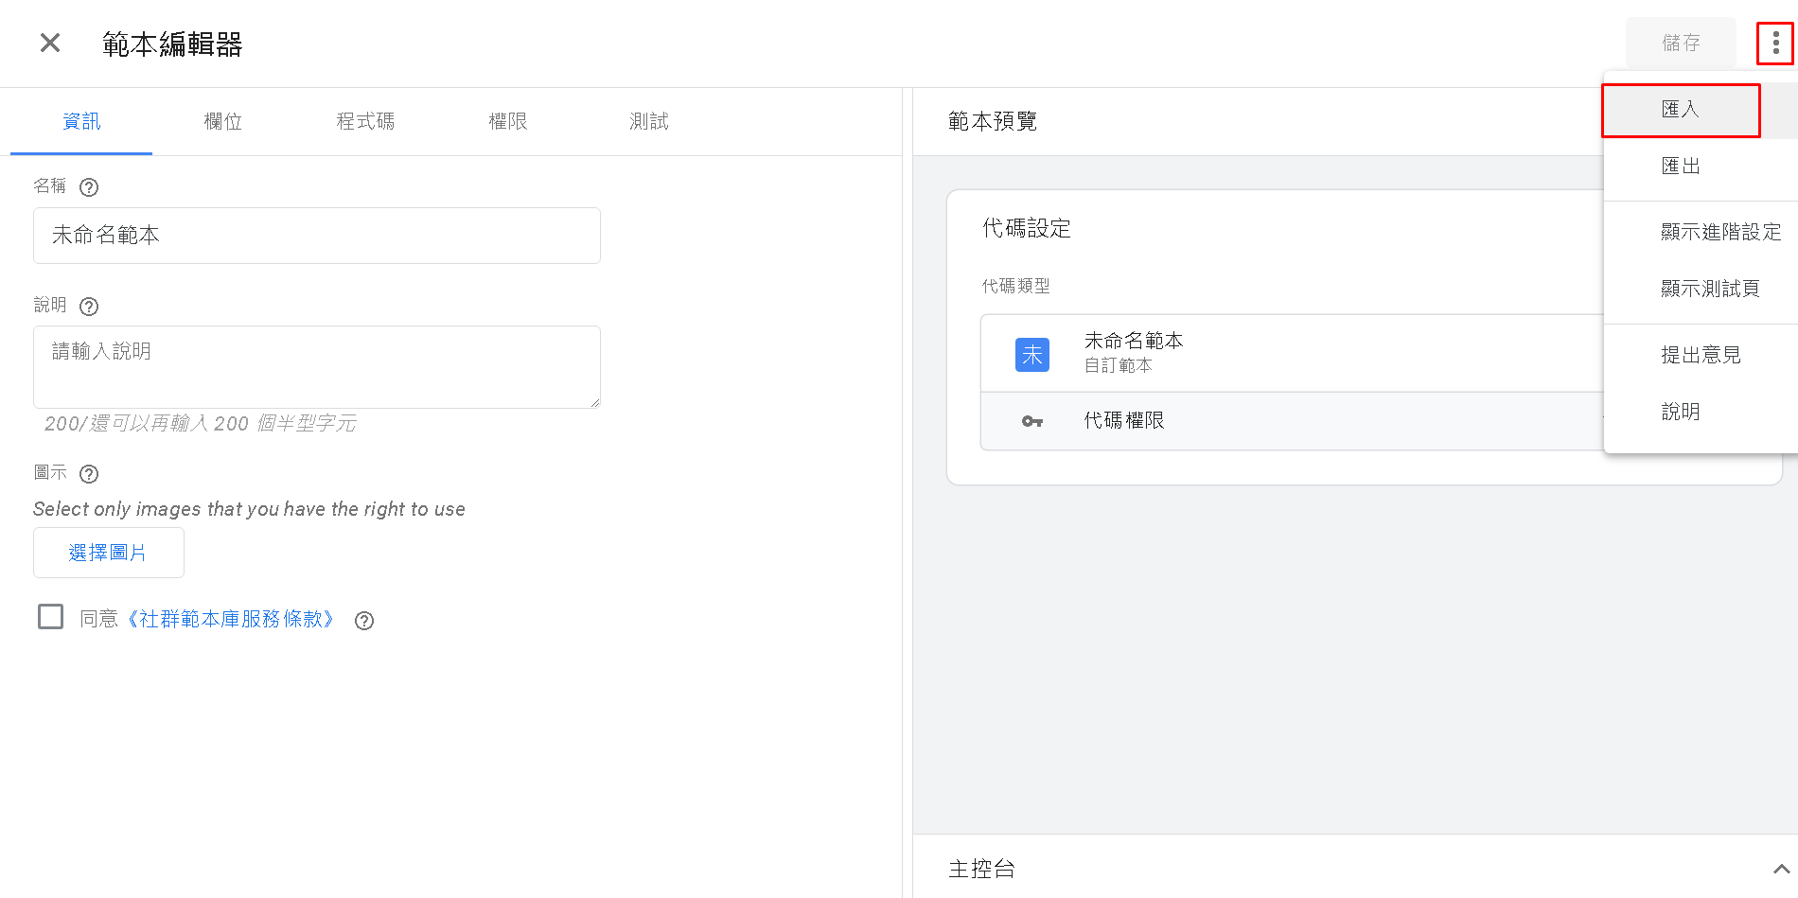
Task: Check the 同意 terms agreement checkbox
Action: click(50, 617)
